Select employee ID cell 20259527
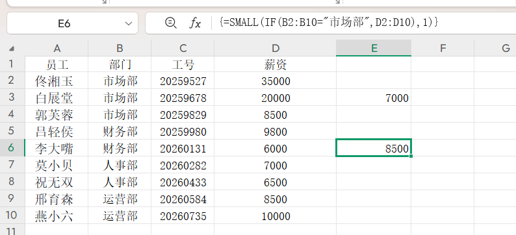Image resolution: width=516 pixels, height=235 pixels. click(183, 80)
